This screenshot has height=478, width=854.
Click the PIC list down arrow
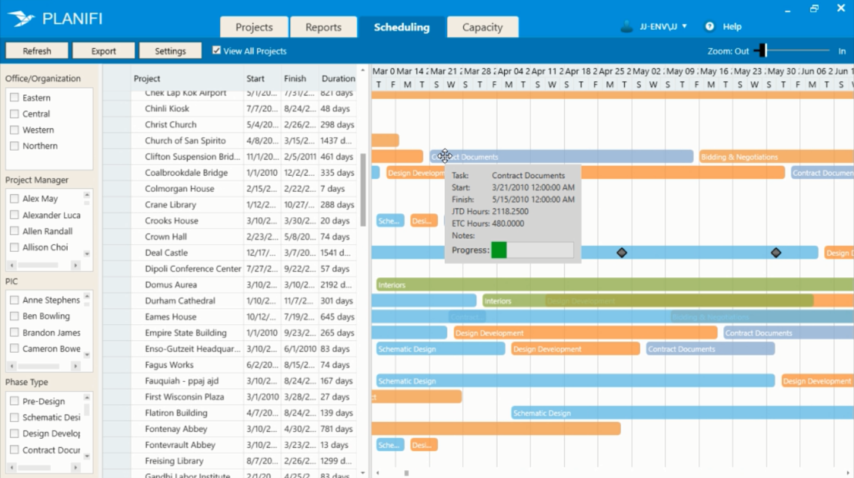click(x=87, y=355)
